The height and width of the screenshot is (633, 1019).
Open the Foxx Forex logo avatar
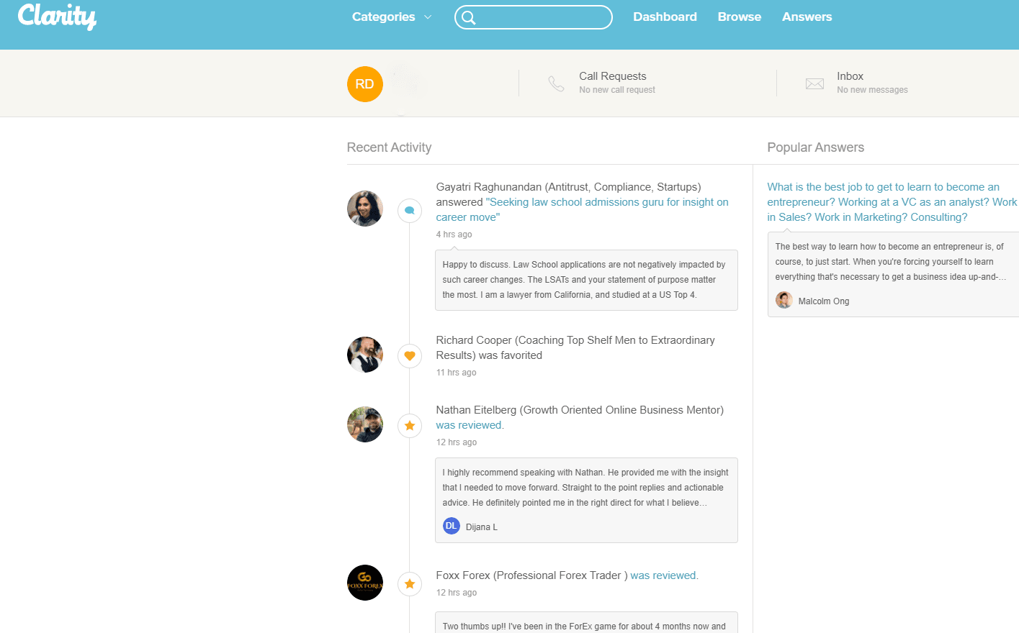pyautogui.click(x=365, y=583)
